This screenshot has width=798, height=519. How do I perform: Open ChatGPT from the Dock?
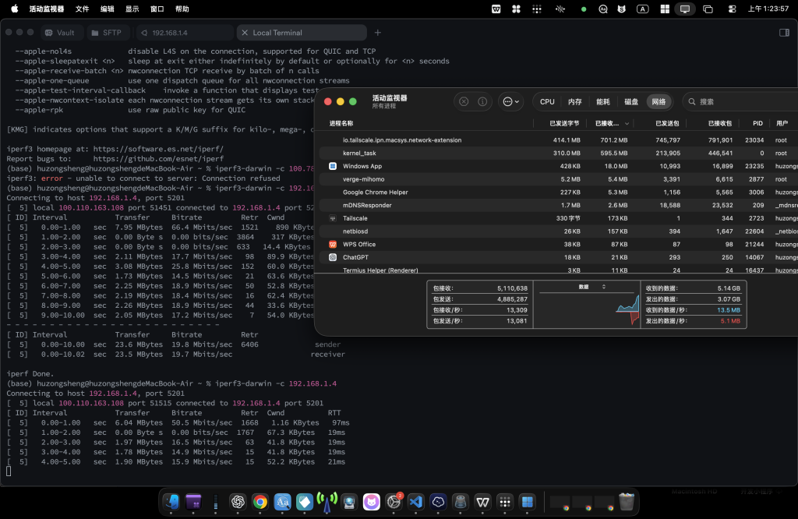pos(238,502)
